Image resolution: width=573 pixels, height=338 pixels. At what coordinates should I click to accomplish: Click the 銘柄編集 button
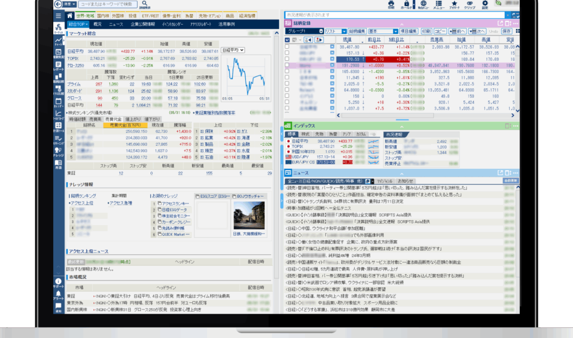(357, 31)
